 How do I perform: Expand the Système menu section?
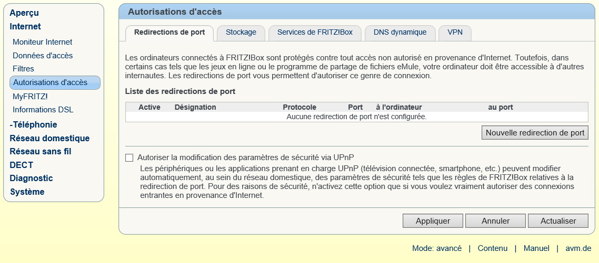27,192
